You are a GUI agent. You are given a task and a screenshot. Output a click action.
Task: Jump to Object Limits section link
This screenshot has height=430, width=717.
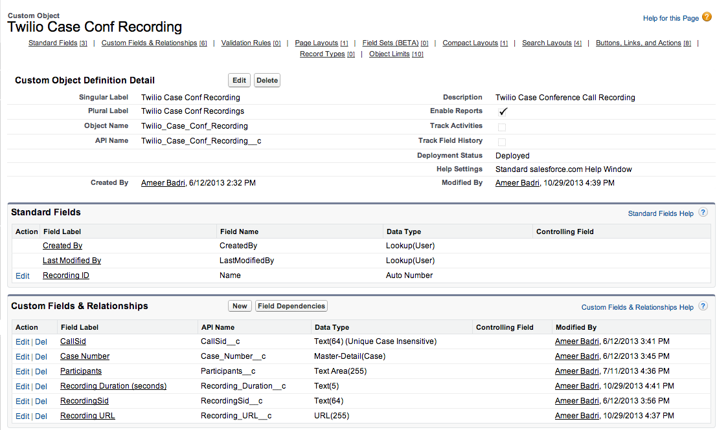pos(396,54)
